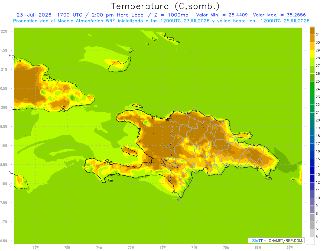Screen dimensions: 325x251
Task: Click the legend value 15
Action: point(318,159)
